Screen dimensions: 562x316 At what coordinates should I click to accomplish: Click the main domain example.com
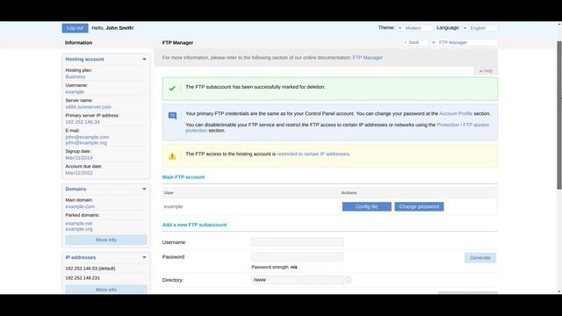pos(80,206)
